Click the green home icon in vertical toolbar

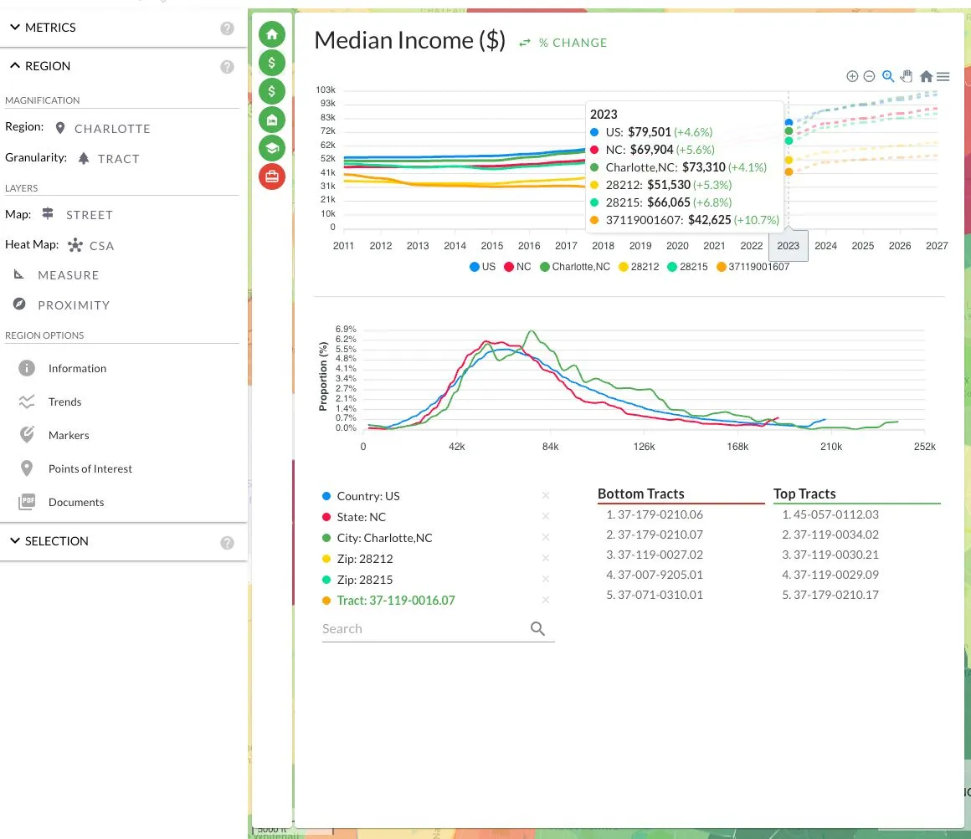pyautogui.click(x=272, y=34)
